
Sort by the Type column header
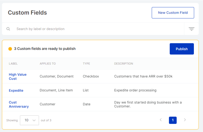click(x=86, y=64)
